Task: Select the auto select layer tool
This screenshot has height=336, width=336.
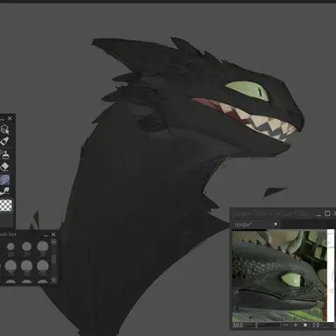Action: [4, 129]
